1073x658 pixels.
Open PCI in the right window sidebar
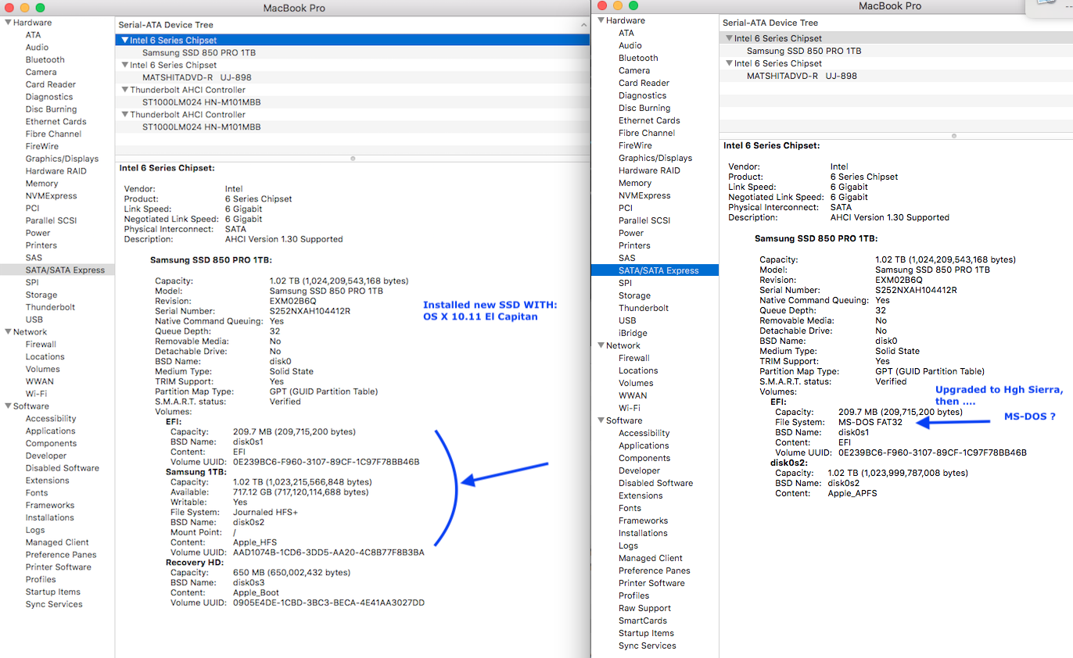pyautogui.click(x=626, y=208)
